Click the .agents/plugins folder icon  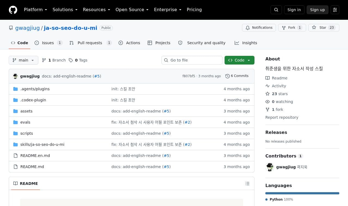15,89
